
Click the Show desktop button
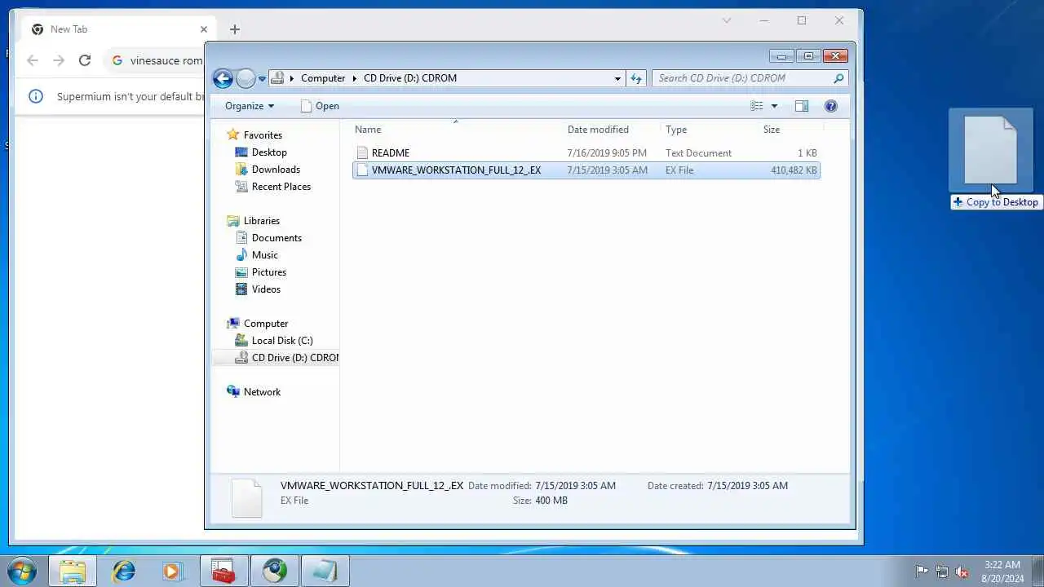(1038, 571)
